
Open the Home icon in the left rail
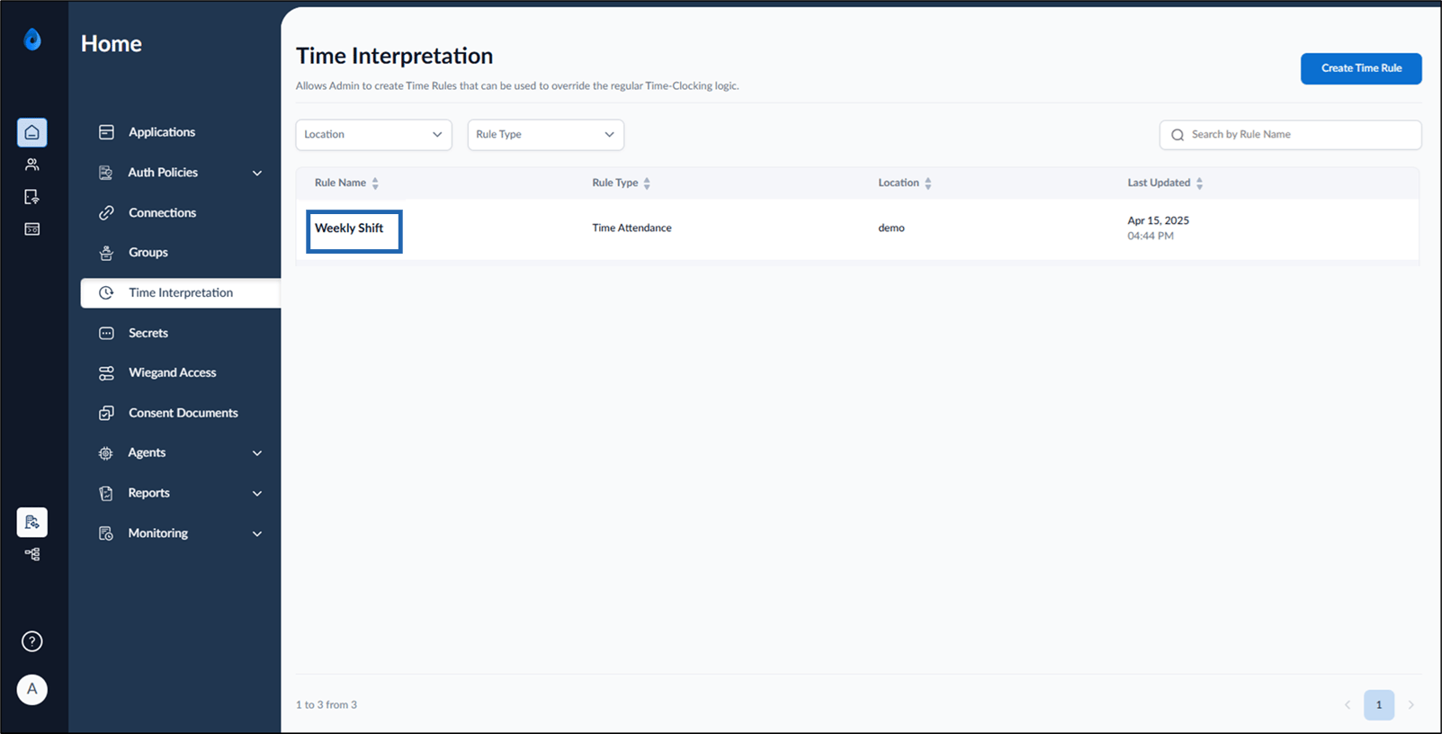click(32, 132)
